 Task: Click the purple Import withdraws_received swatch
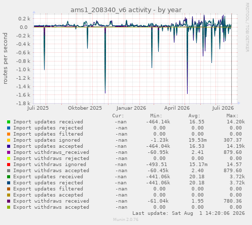pyautogui.click(x=9, y=152)
